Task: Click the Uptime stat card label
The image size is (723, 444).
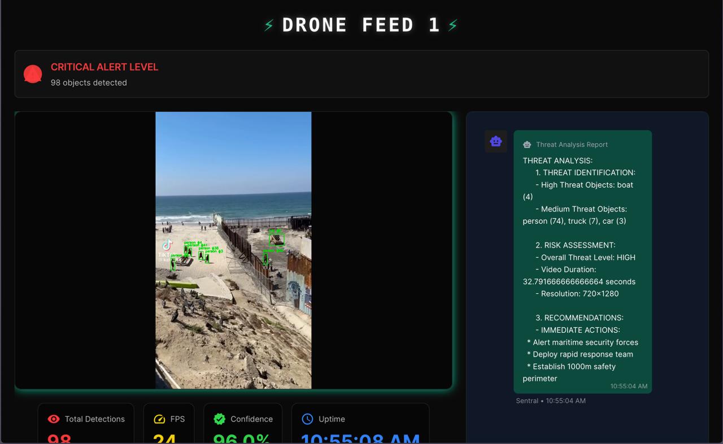Action: 332,419
